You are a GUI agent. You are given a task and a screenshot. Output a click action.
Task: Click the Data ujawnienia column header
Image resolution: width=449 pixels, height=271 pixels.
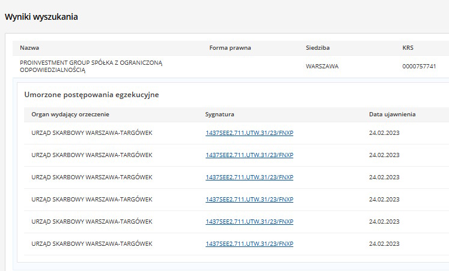(392, 114)
